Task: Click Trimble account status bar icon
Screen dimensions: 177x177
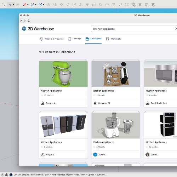Action: (x=11, y=175)
